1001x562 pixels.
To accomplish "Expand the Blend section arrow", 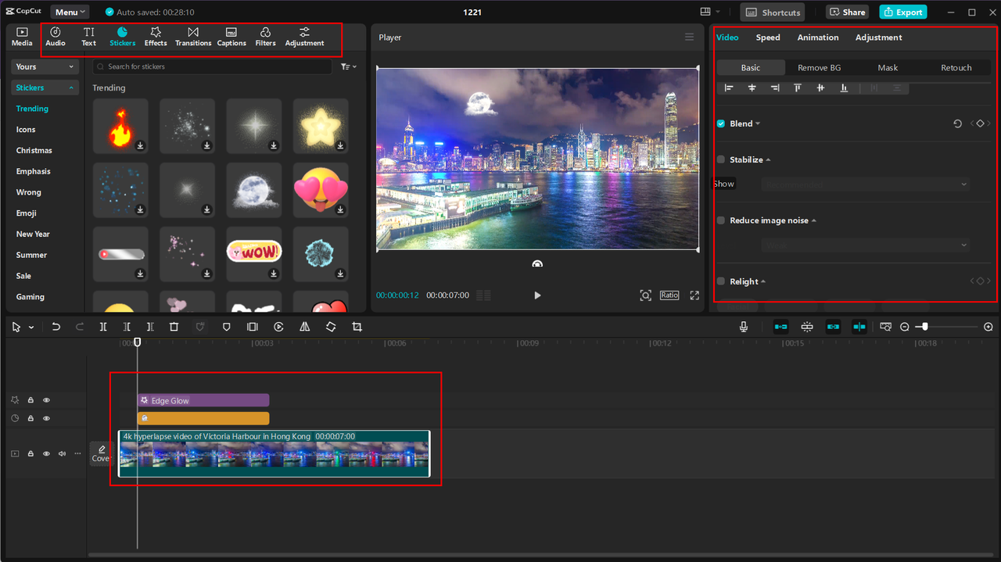I will [758, 123].
